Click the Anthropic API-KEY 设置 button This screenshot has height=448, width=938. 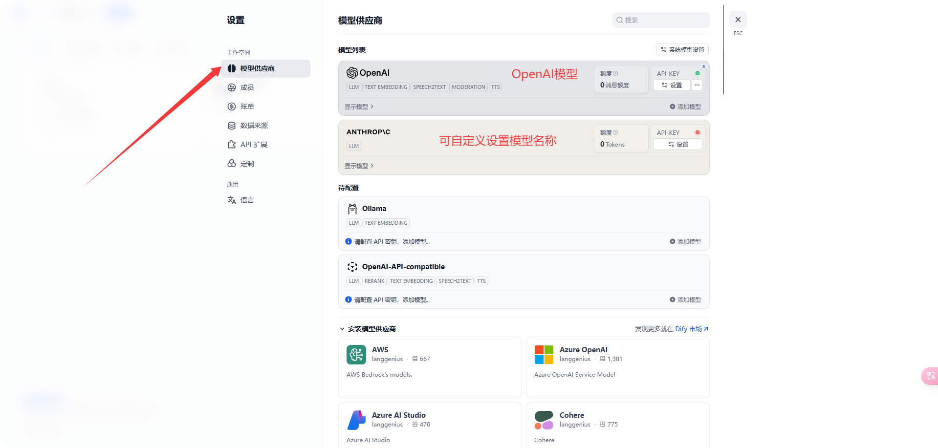(x=677, y=144)
